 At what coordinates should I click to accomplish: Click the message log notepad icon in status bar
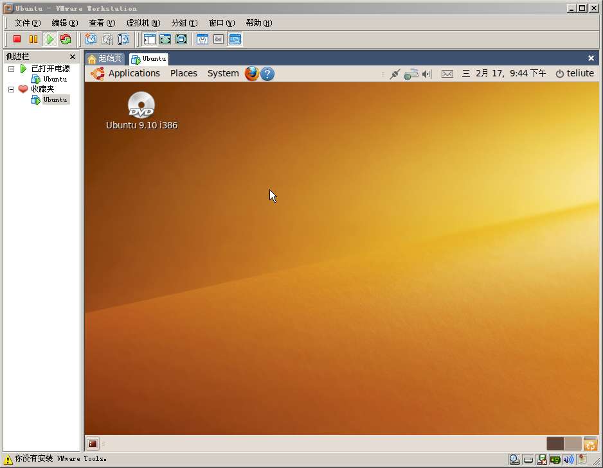[x=582, y=459]
